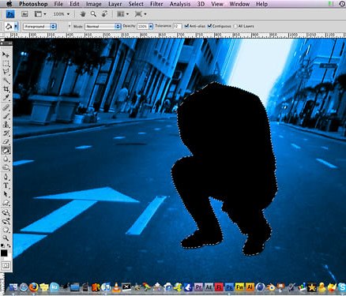Select the Type tool (T)
Viewport: 346px width, 296px height.
[6, 185]
